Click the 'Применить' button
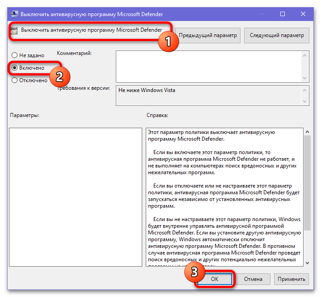The height and width of the screenshot is (297, 321). point(291,279)
